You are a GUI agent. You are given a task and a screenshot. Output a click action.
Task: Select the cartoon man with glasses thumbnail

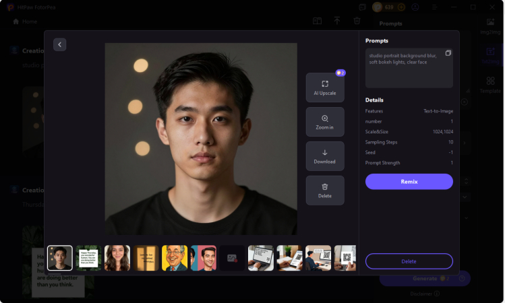point(175,258)
